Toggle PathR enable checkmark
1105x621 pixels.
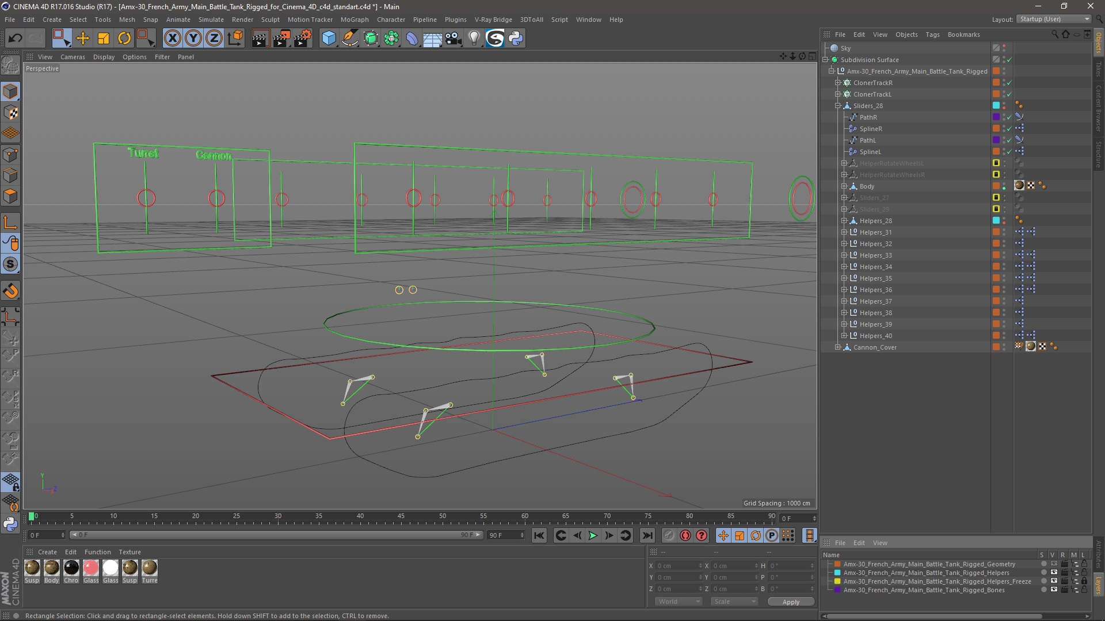tap(1009, 117)
